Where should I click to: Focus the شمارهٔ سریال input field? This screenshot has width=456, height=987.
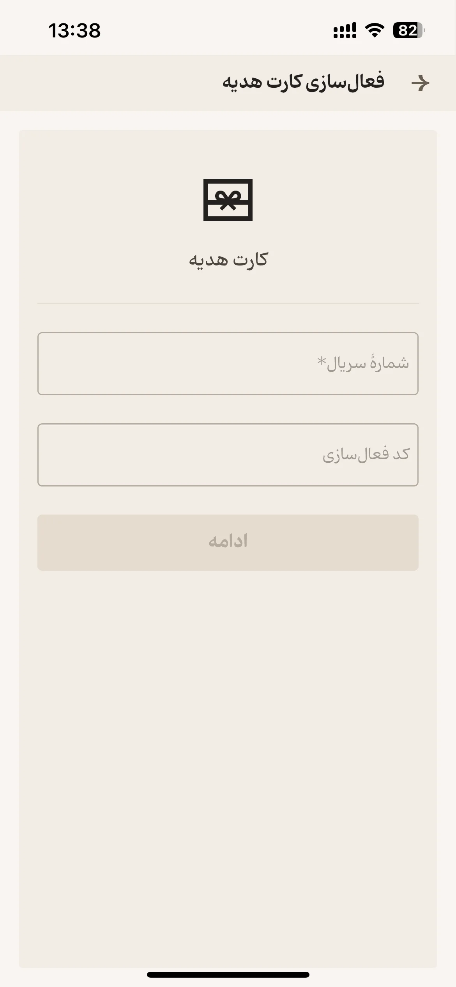pos(228,364)
